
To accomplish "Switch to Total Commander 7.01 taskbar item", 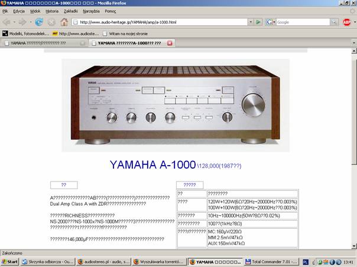I will click(271, 262).
